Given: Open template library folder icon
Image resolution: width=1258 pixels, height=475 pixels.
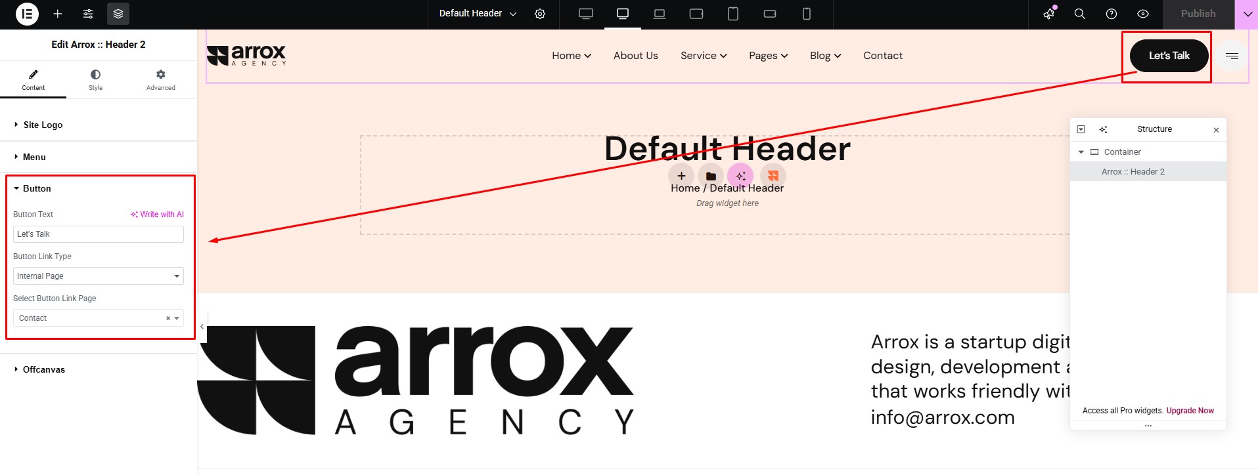Looking at the screenshot, I should (x=711, y=176).
